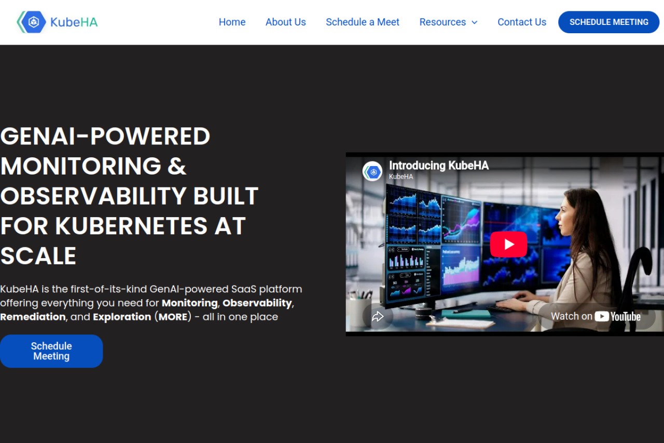The height and width of the screenshot is (443, 664).
Task: Click the Schedule Meeting hero button
Action: [x=51, y=351]
